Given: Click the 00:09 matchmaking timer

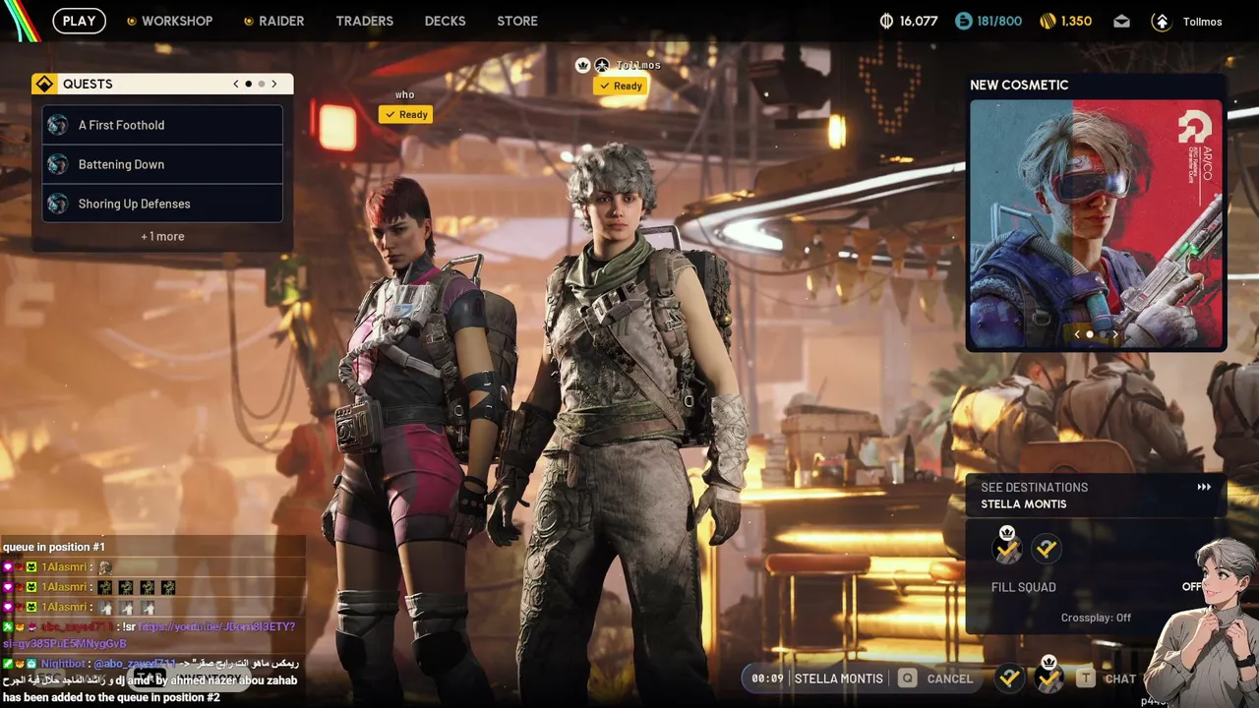Looking at the screenshot, I should 766,678.
